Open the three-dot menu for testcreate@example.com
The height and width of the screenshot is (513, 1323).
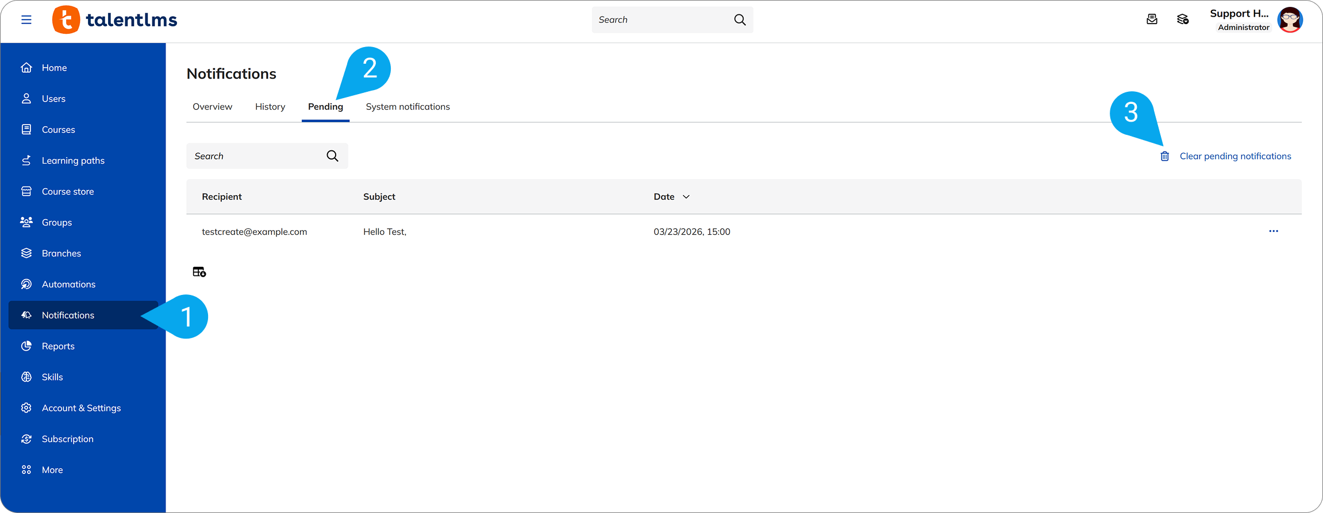click(1274, 231)
